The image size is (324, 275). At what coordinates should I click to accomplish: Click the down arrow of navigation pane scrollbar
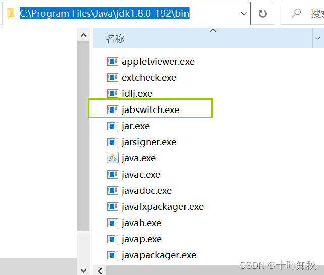pos(83,270)
